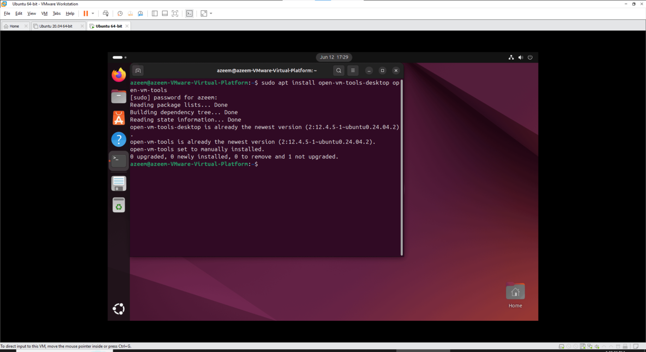Open App Center from the dock
Image resolution: width=646 pixels, height=352 pixels.
[x=119, y=118]
